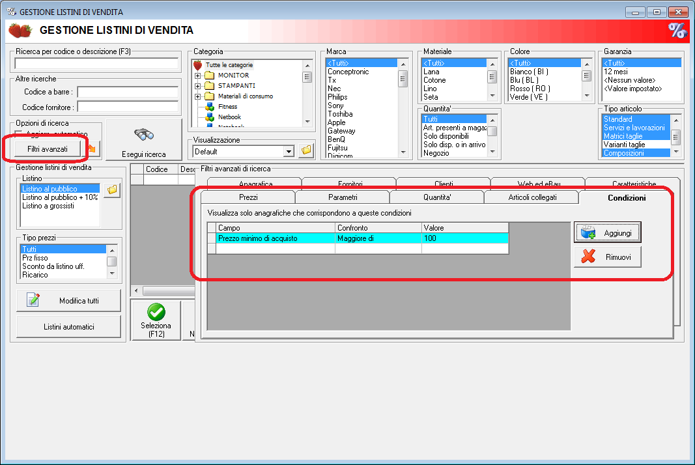Open the folder icon next to Visualizzazione dropdown
This screenshot has width=695, height=465.
306,150
